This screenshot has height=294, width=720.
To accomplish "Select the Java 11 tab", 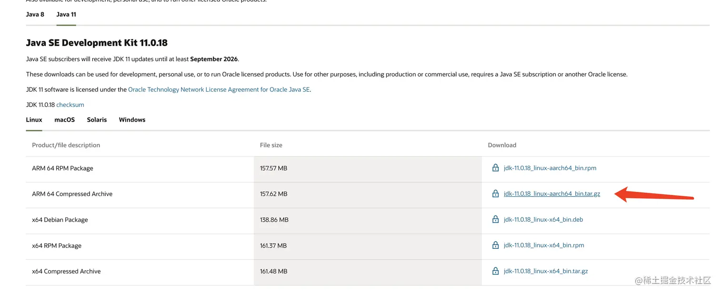I will pos(66,14).
